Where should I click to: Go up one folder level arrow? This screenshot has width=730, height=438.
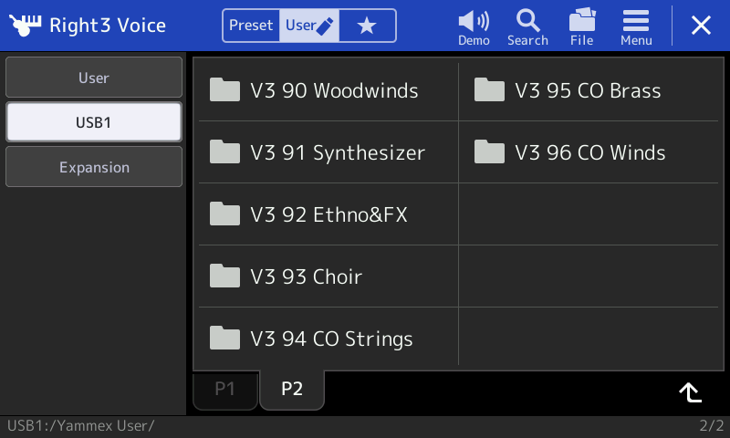click(x=691, y=392)
